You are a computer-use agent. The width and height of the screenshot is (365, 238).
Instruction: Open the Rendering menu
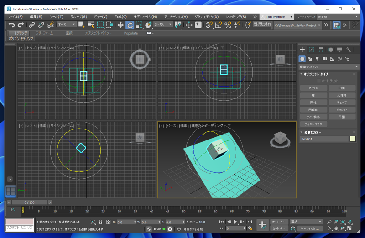click(236, 17)
